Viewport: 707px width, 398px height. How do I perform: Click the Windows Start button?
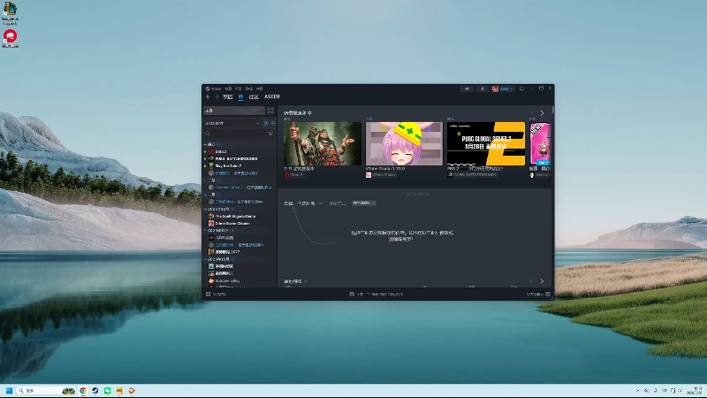tap(9, 391)
